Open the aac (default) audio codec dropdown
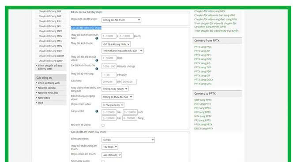The width and height of the screenshot is (293, 162). 112,155
